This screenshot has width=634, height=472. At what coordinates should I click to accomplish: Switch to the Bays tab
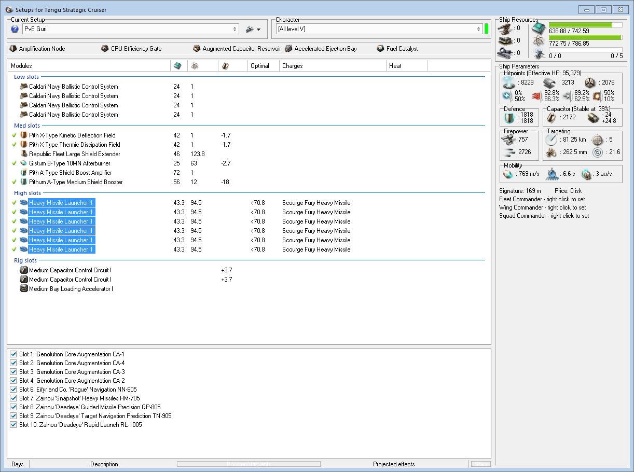tap(18, 464)
